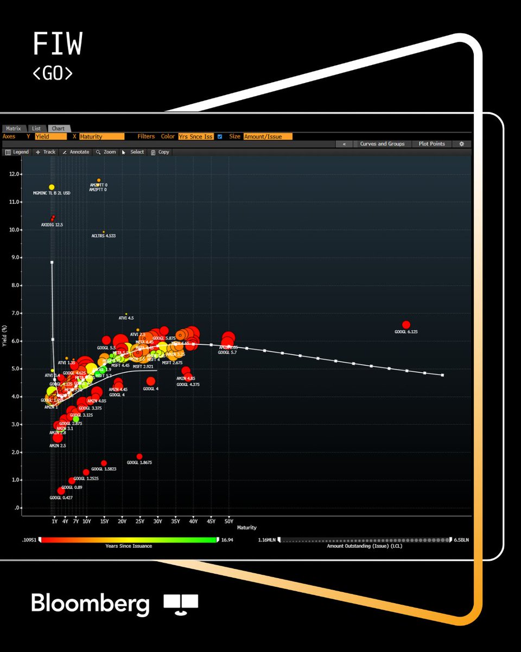Click the MSFT 2.675 label

point(172,362)
